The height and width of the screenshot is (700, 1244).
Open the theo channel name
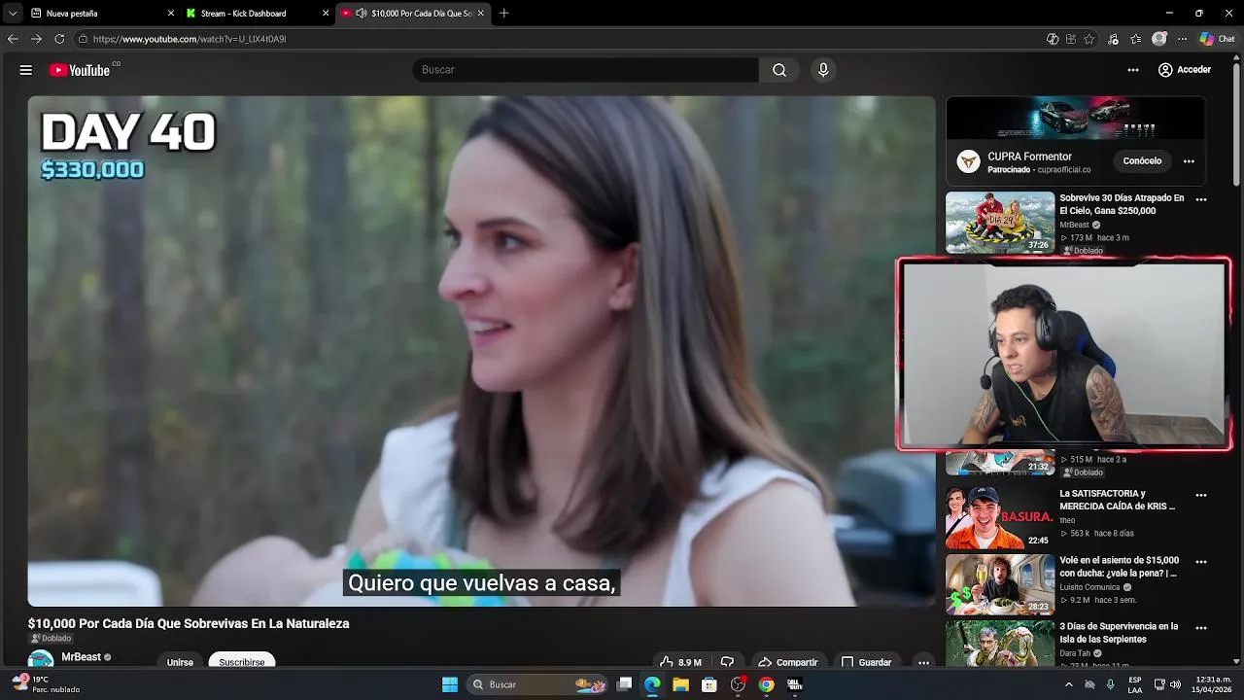pos(1067,520)
